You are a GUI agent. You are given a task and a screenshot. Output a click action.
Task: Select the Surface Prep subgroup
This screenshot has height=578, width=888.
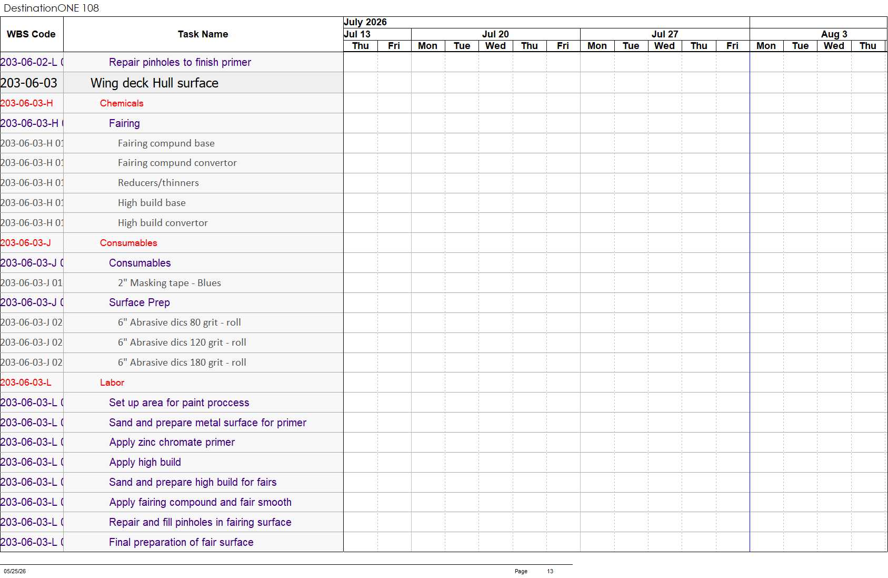pyautogui.click(x=139, y=302)
